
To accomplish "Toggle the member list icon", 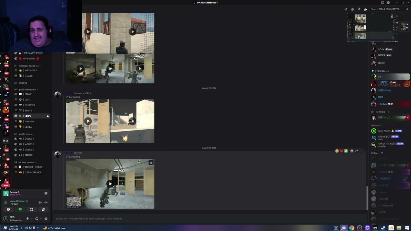I will pos(365,9).
